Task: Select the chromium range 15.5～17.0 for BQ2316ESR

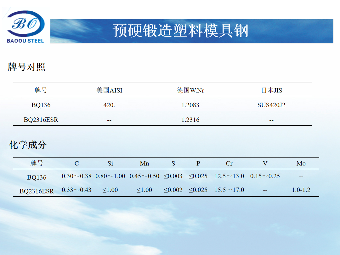Action: click(229, 190)
